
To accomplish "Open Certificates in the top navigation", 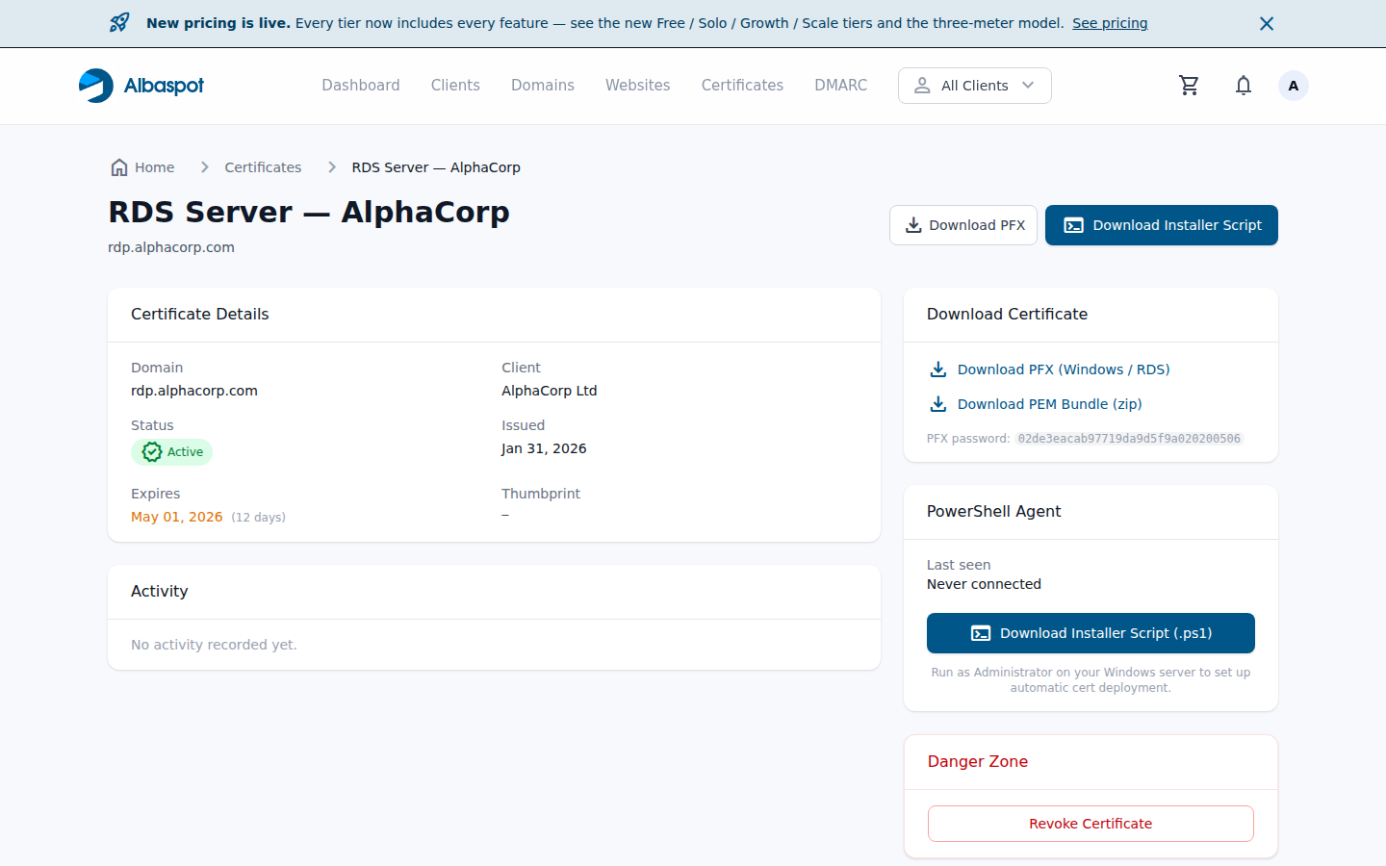I will (x=742, y=86).
